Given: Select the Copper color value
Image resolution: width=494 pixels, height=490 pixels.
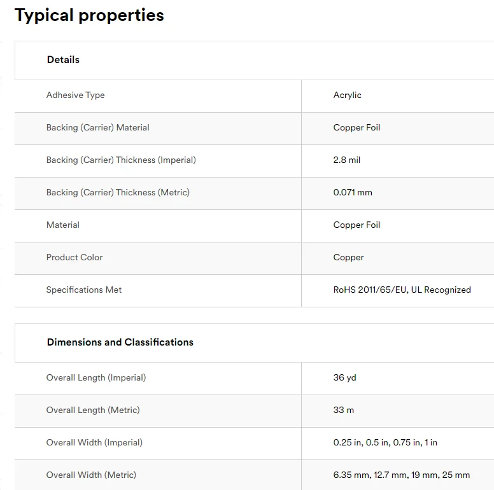Looking at the screenshot, I should pos(348,258).
